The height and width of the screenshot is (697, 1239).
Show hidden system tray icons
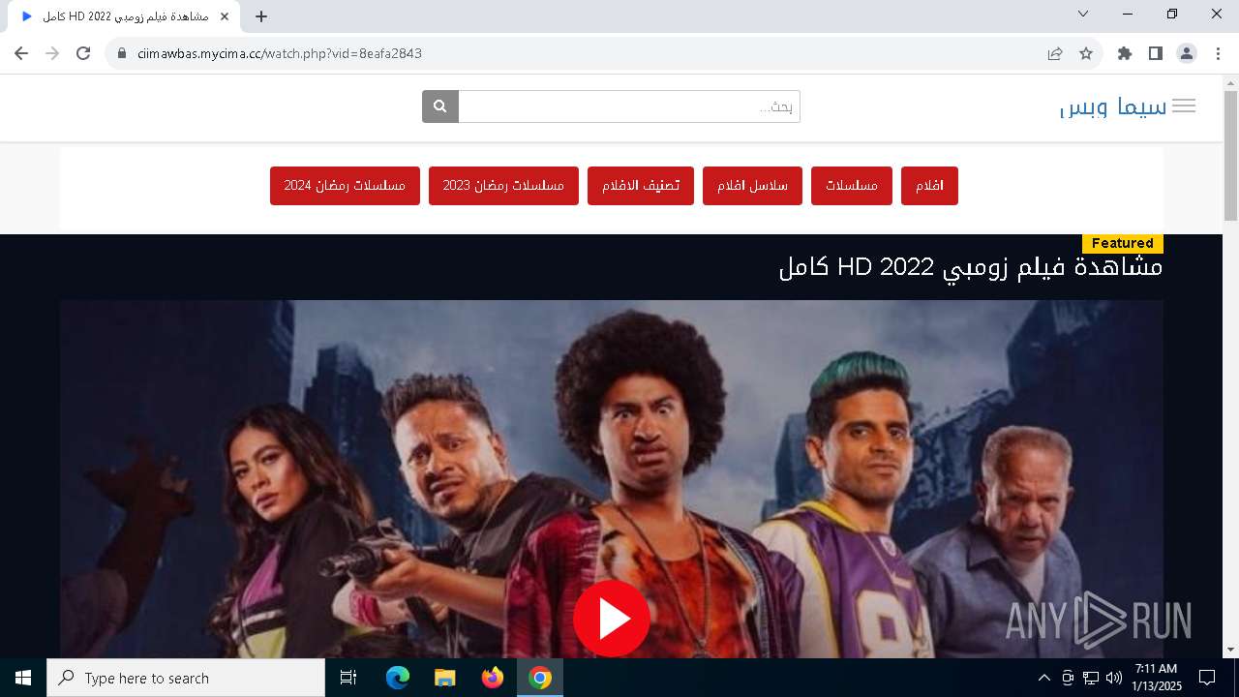[1043, 678]
